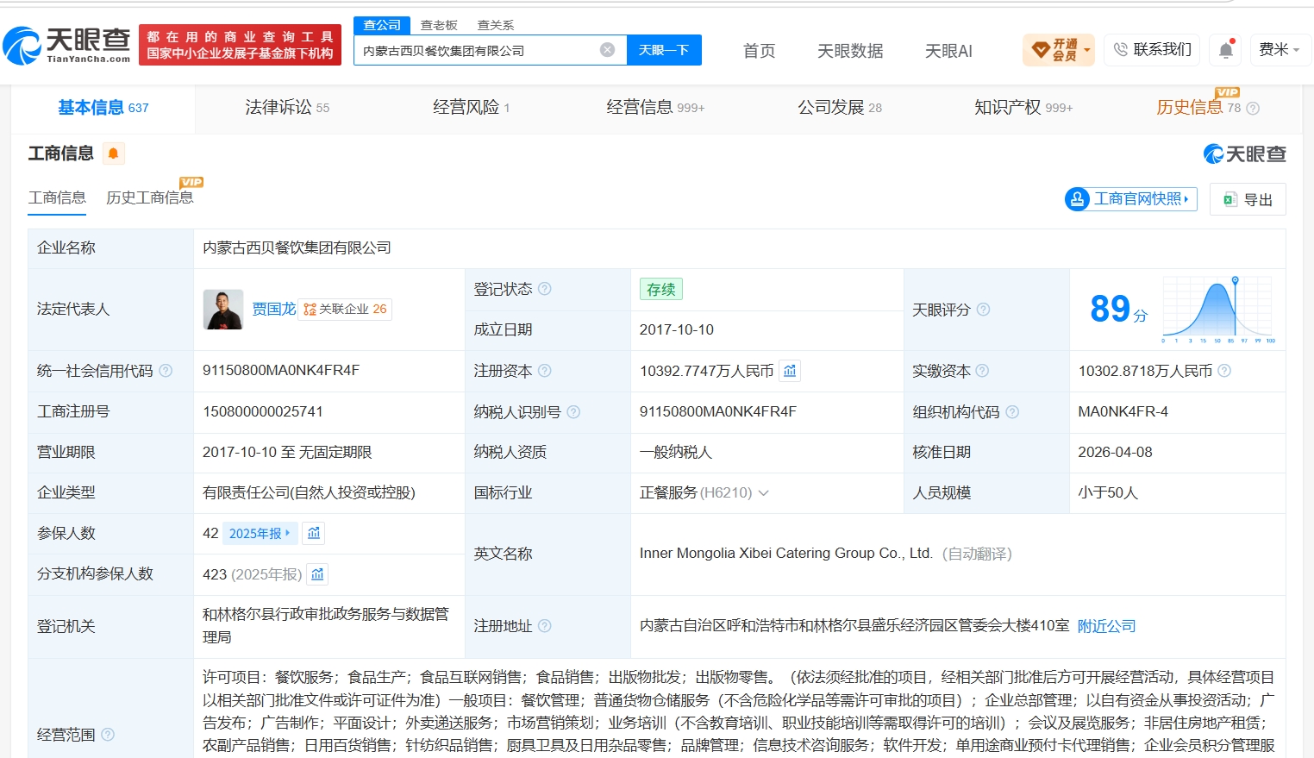The image size is (1314, 758).
Task: Switch to the 知识产权 tab
Action: [x=1023, y=108]
